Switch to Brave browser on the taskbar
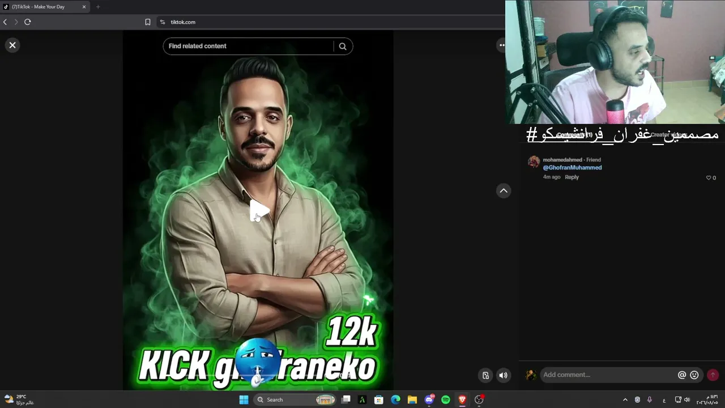The height and width of the screenshot is (408, 725). 462,399
